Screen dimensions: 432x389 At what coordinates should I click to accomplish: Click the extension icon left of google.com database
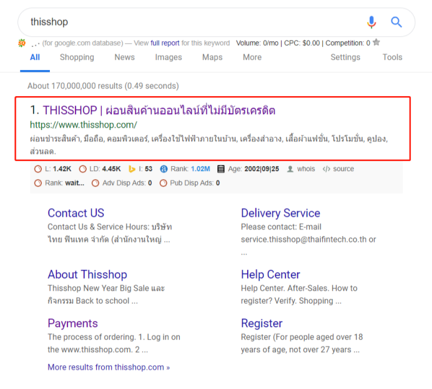pos(22,43)
